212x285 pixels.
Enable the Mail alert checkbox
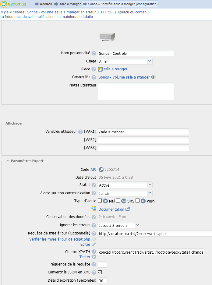tap(100, 201)
